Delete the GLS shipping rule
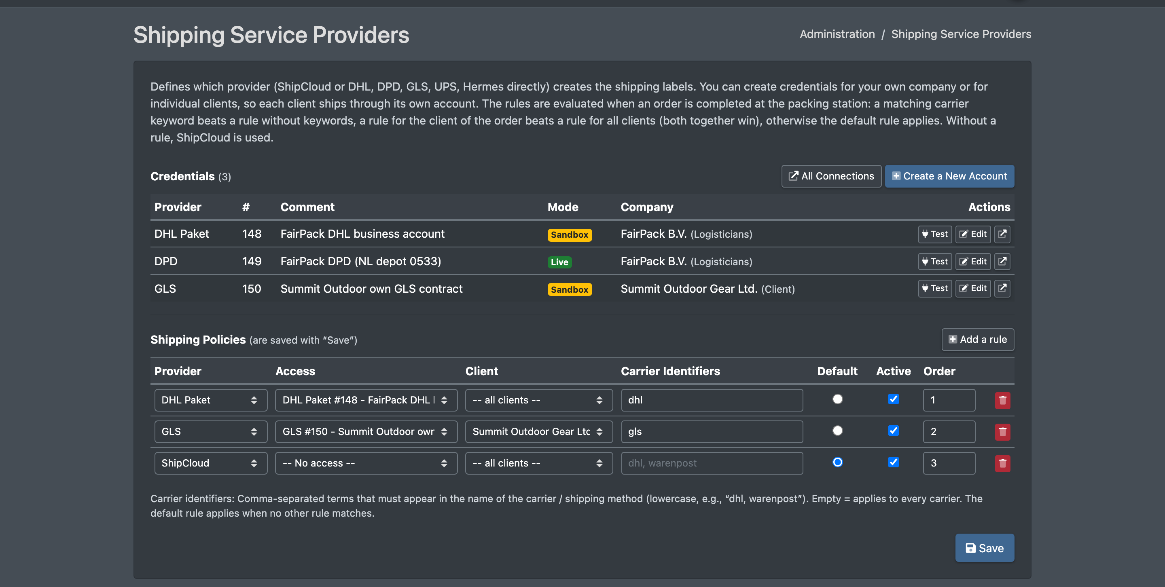 [1002, 431]
